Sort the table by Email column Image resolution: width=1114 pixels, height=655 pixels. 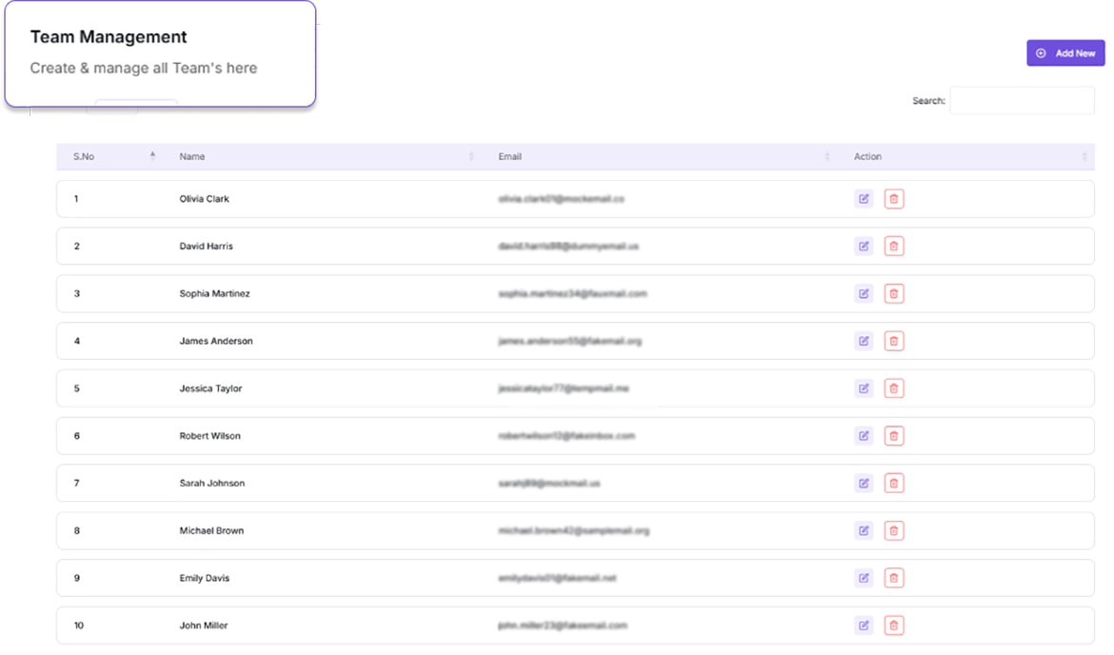click(510, 157)
